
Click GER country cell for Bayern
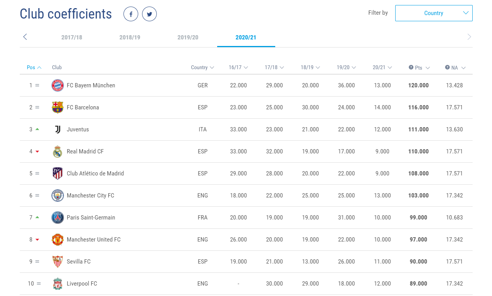coord(202,85)
